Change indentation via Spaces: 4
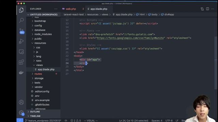The image size is (218, 122). [x=157, y=121]
